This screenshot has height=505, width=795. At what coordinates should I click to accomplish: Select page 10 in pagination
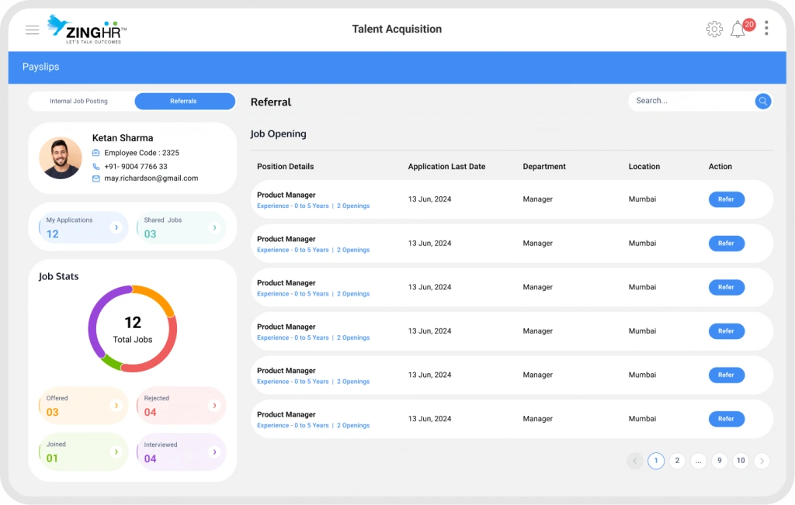741,461
